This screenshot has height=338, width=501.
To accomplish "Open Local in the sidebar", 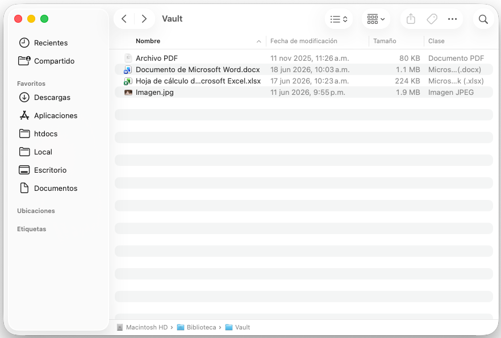I will [43, 152].
